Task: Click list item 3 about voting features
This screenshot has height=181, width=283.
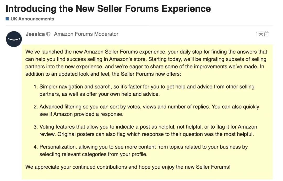Action: click(x=145, y=130)
